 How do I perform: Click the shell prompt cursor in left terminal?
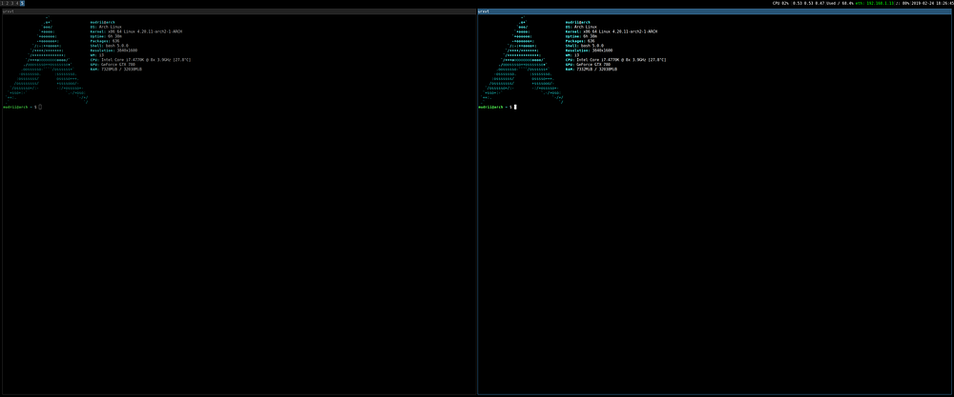(x=40, y=107)
